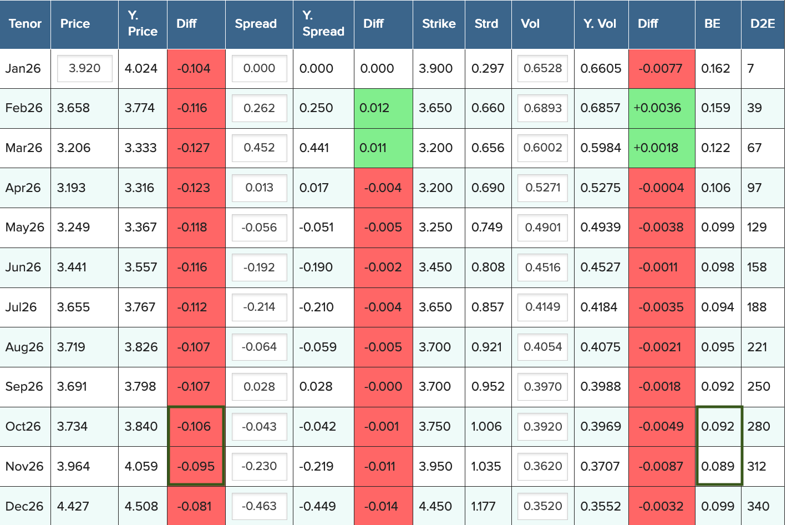Select the Jun26 Spread input showing -0.192

[x=259, y=267]
